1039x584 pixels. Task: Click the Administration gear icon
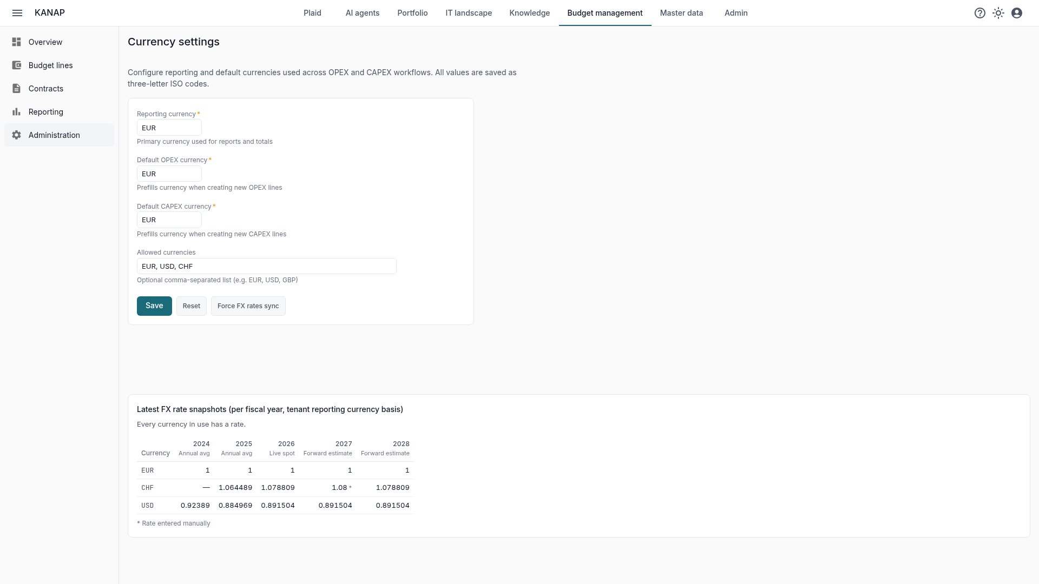tap(17, 135)
